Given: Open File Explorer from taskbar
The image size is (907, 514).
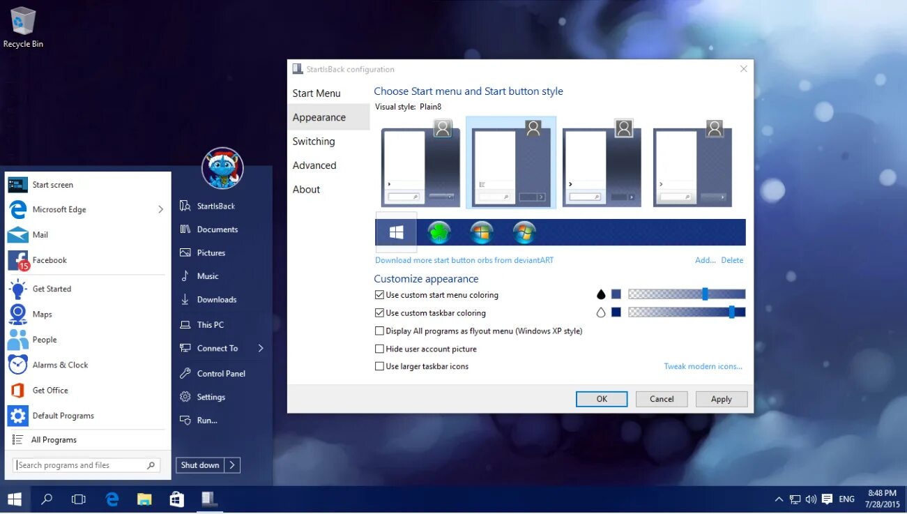Looking at the screenshot, I should [x=144, y=499].
